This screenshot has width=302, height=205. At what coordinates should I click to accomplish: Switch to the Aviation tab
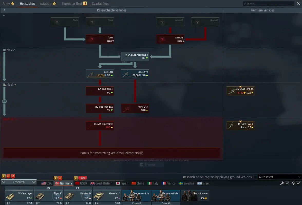click(48, 3)
